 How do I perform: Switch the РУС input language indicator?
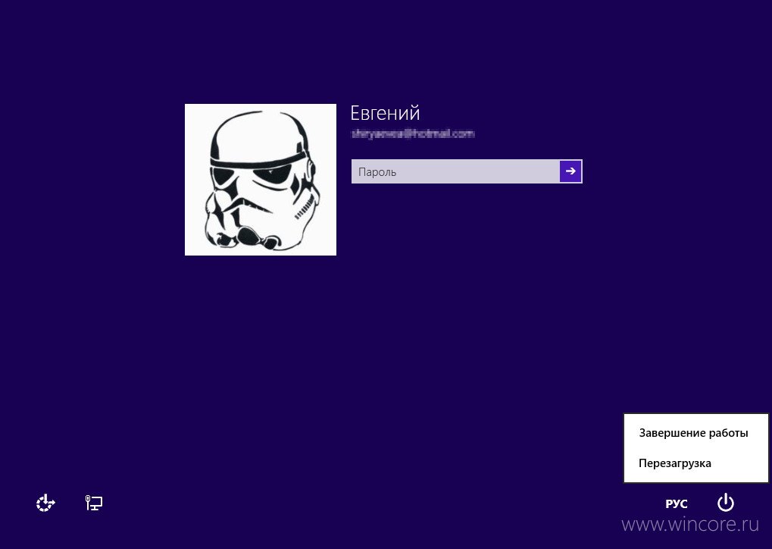(x=676, y=504)
